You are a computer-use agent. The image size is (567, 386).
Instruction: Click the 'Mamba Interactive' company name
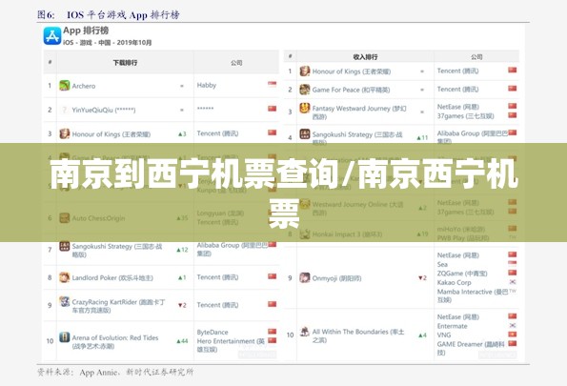click(x=473, y=295)
